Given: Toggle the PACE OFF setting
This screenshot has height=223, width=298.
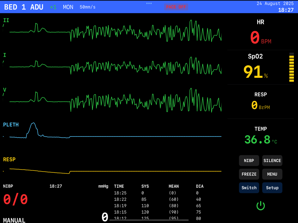Looking at the screenshot, I should pos(176,7).
